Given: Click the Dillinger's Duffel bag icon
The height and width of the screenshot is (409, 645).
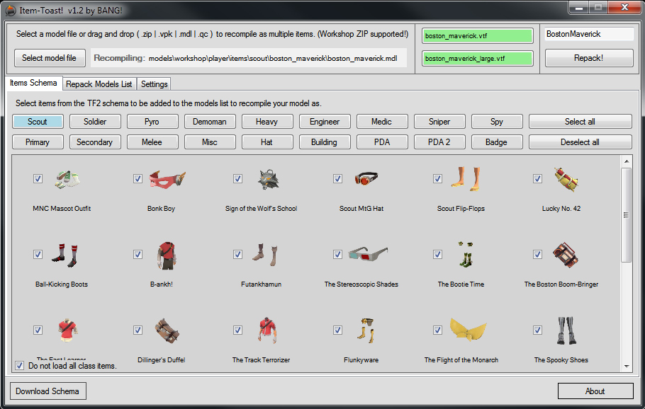Looking at the screenshot, I should pos(167,331).
